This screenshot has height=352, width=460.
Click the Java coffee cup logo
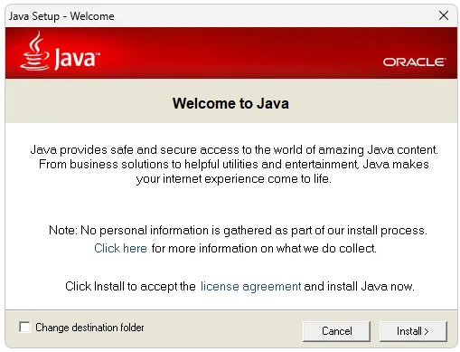click(x=35, y=51)
